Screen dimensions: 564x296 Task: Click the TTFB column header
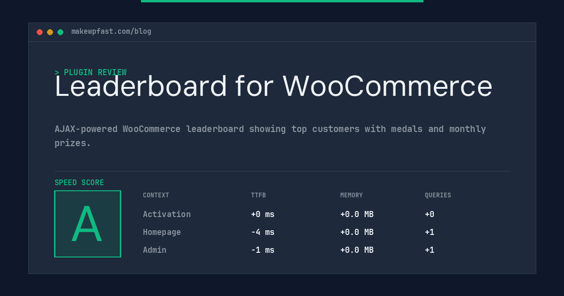point(258,195)
